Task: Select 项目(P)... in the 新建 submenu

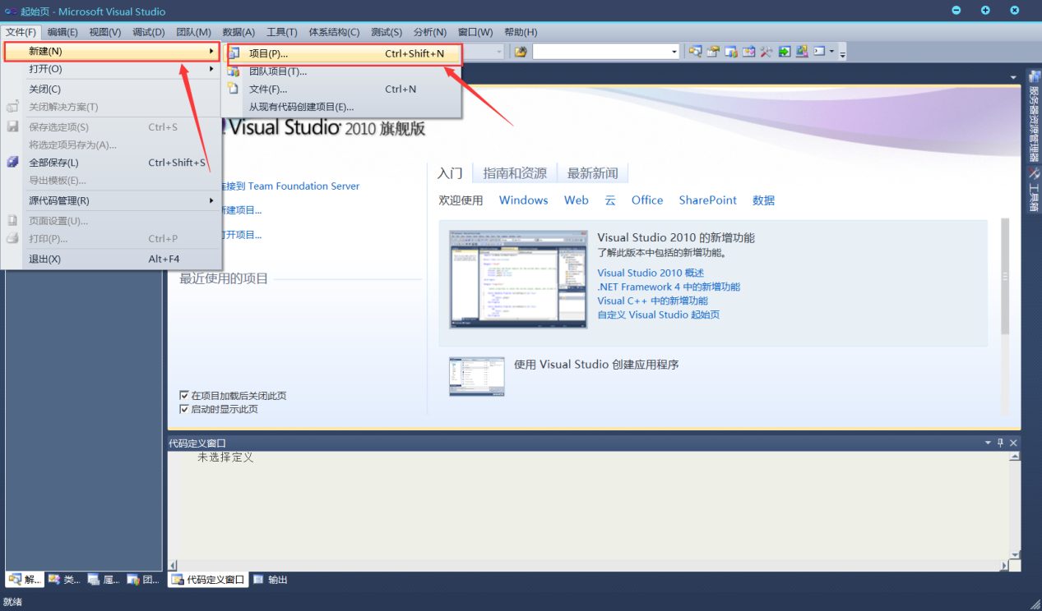Action: pyautogui.click(x=268, y=53)
